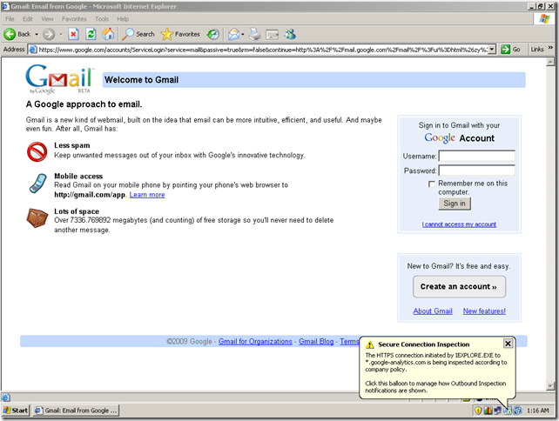Click the Lots of space box icon
This screenshot has height=421, width=559.
click(x=37, y=218)
